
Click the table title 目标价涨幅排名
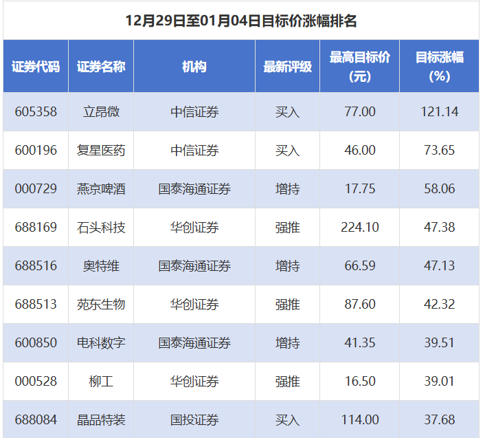pos(241,21)
